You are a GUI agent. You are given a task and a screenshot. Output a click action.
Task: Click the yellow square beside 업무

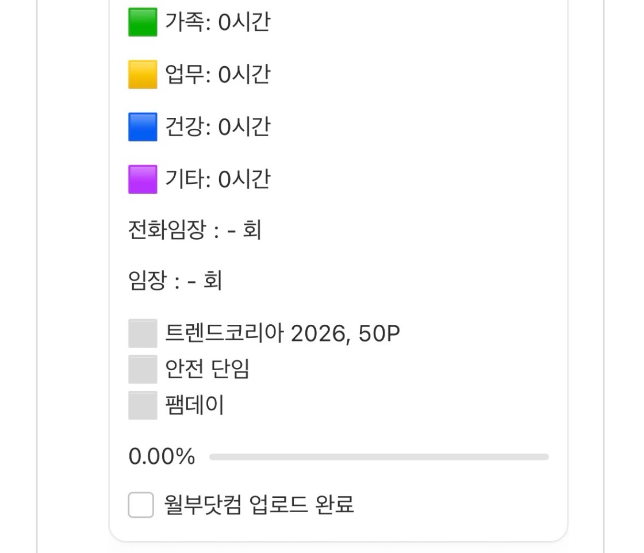143,75
